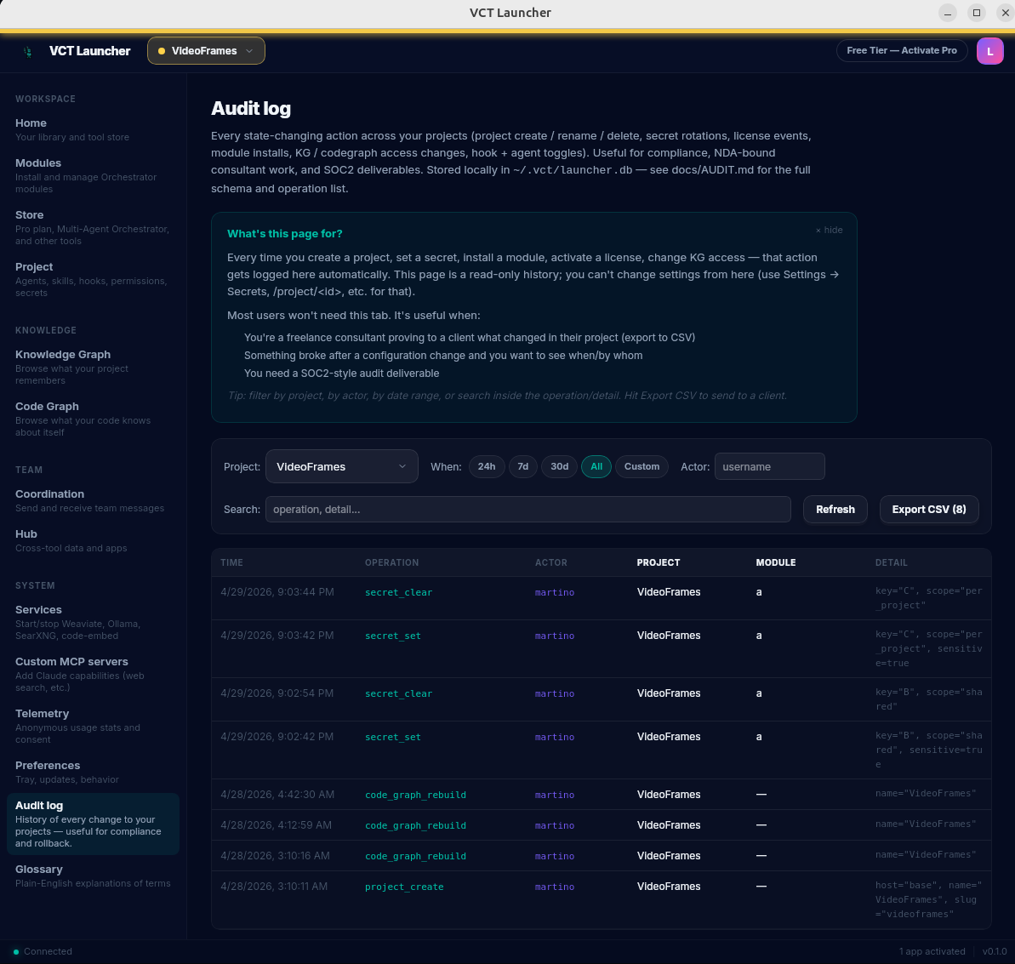The width and height of the screenshot is (1015, 964).
Task: Hide the What's this page for box
Action: [x=830, y=230]
